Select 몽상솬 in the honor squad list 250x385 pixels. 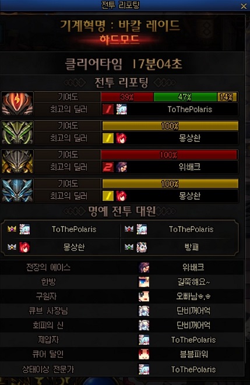[74, 247]
